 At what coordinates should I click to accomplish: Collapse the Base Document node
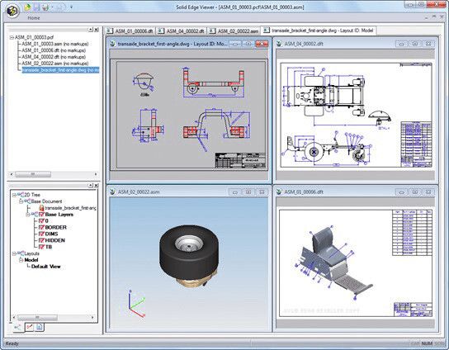point(21,201)
